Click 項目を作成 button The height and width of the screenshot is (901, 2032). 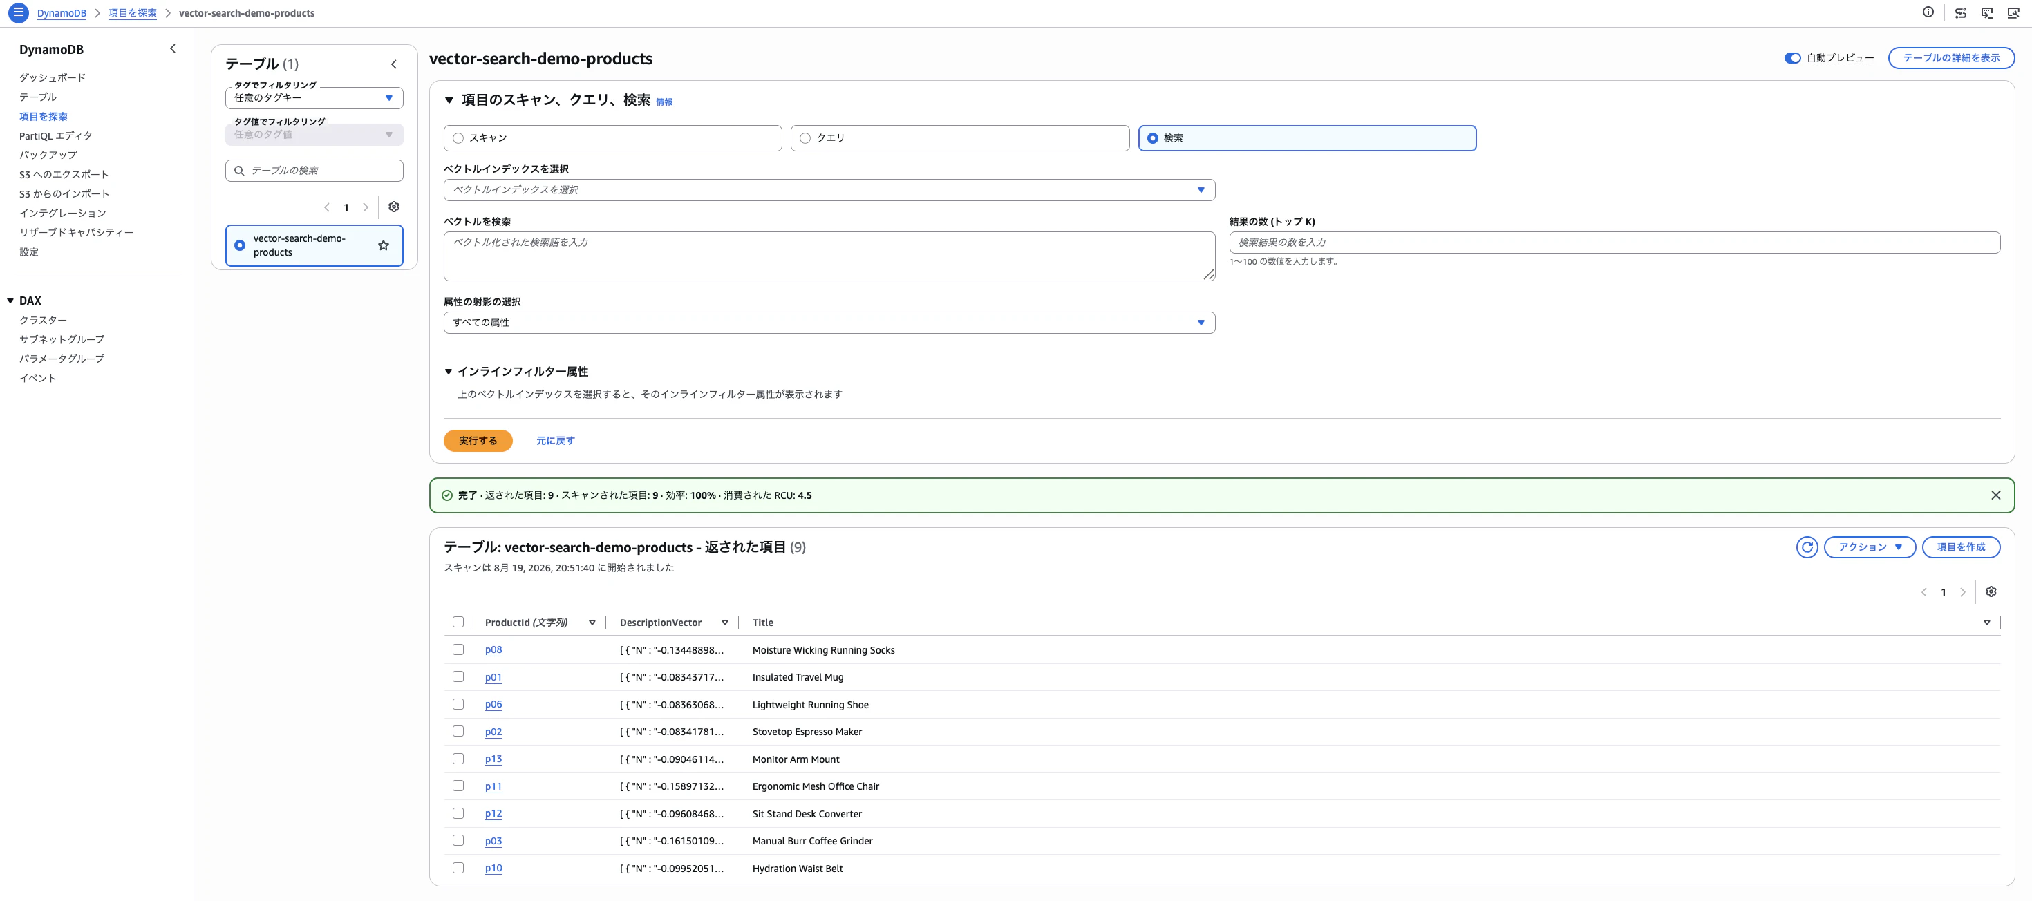click(1960, 547)
